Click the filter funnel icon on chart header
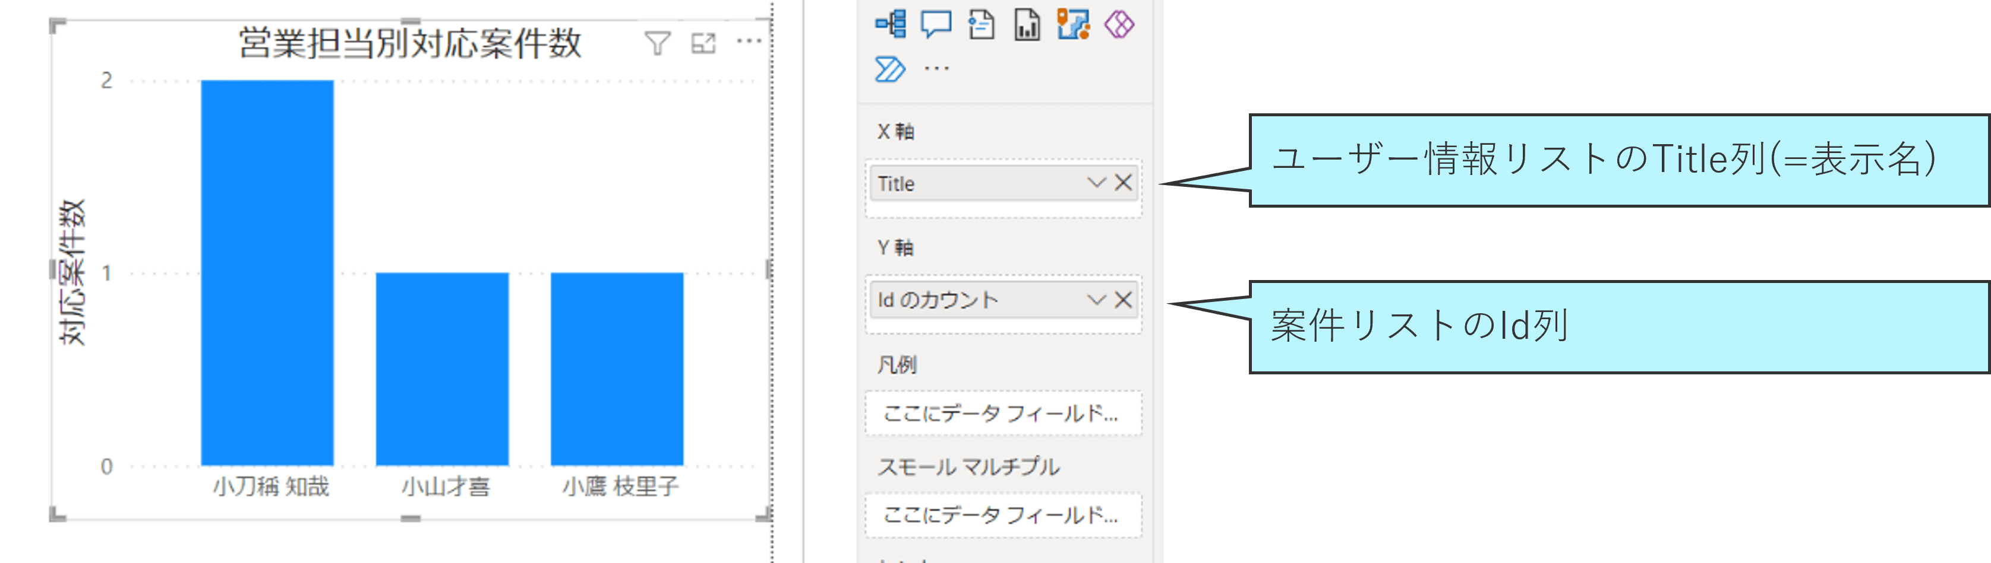 [657, 43]
